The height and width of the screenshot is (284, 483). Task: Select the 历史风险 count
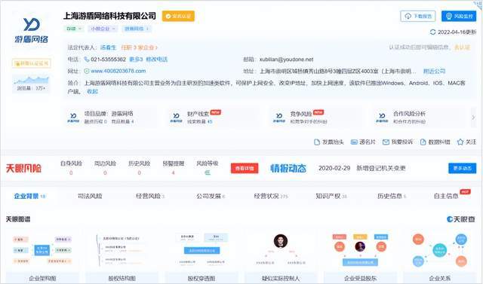tap(139, 173)
